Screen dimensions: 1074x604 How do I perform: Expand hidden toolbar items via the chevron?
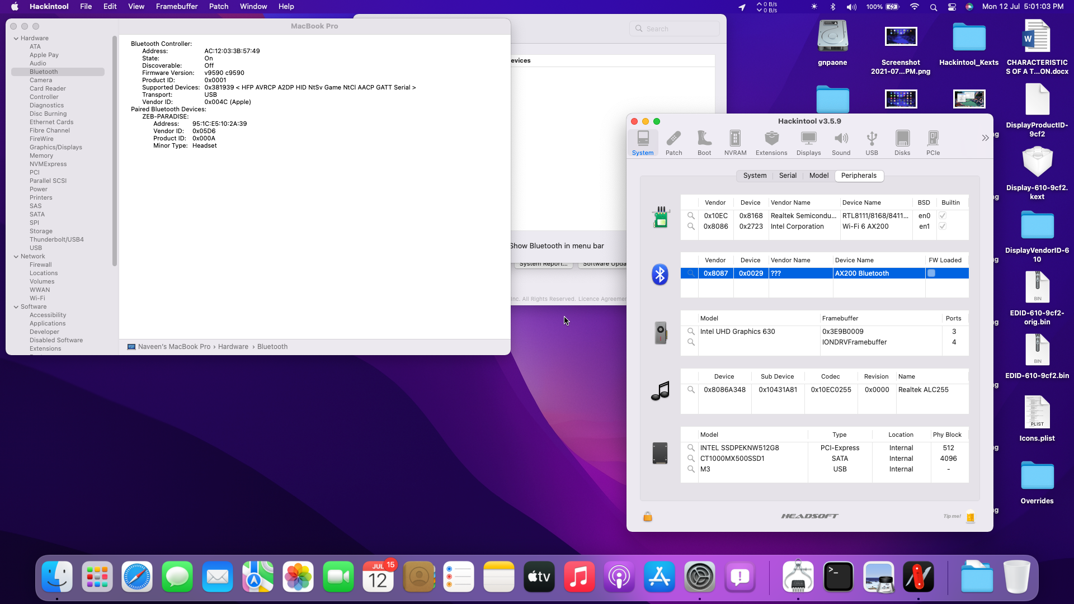(x=984, y=138)
